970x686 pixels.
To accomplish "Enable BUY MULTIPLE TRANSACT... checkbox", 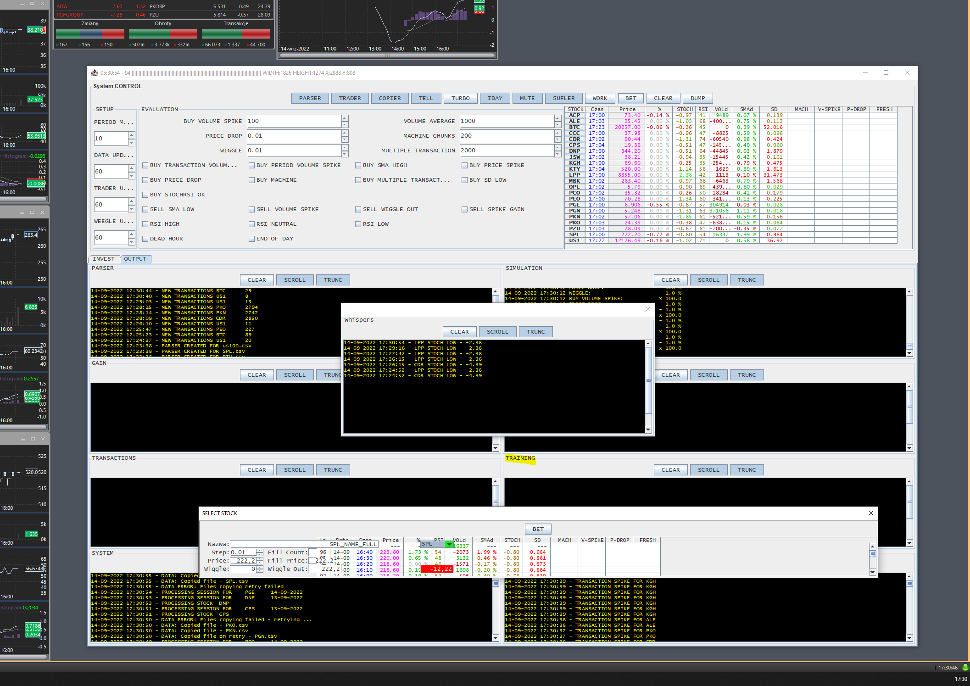I will 358,180.
